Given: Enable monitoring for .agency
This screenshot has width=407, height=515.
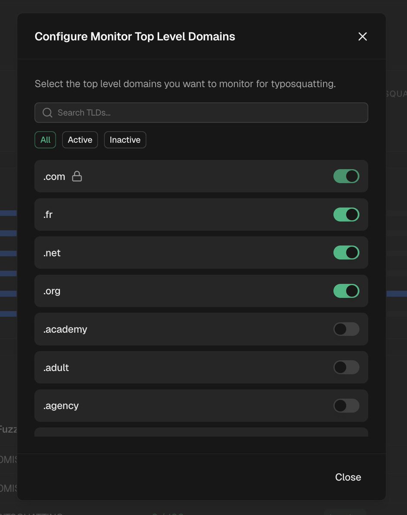Looking at the screenshot, I should pyautogui.click(x=346, y=405).
